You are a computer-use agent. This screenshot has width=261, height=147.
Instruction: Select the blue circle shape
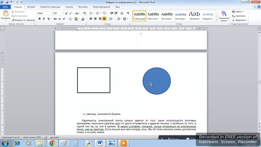(x=157, y=81)
